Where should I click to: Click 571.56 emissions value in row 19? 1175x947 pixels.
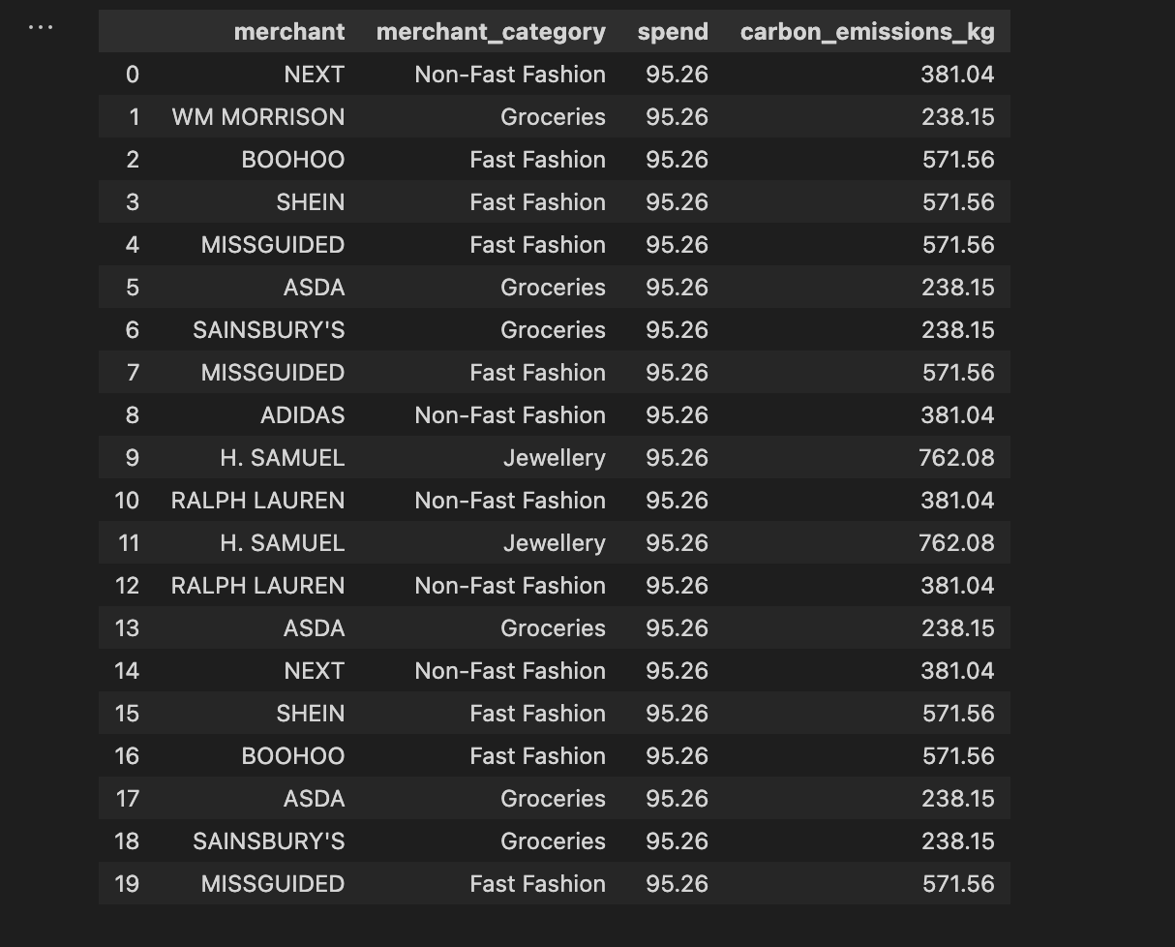958,884
